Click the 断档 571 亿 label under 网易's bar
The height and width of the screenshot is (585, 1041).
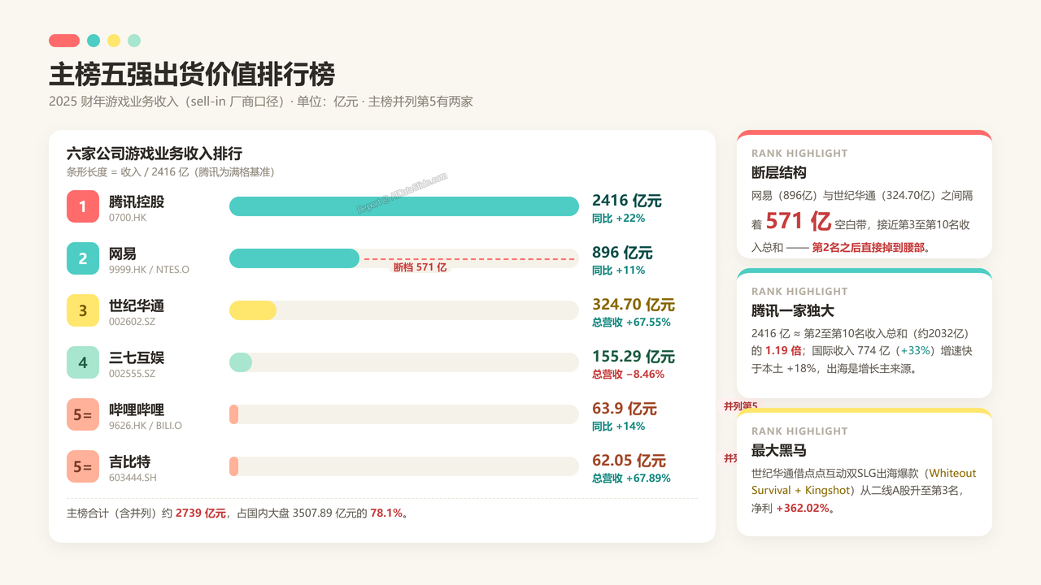[x=420, y=267]
